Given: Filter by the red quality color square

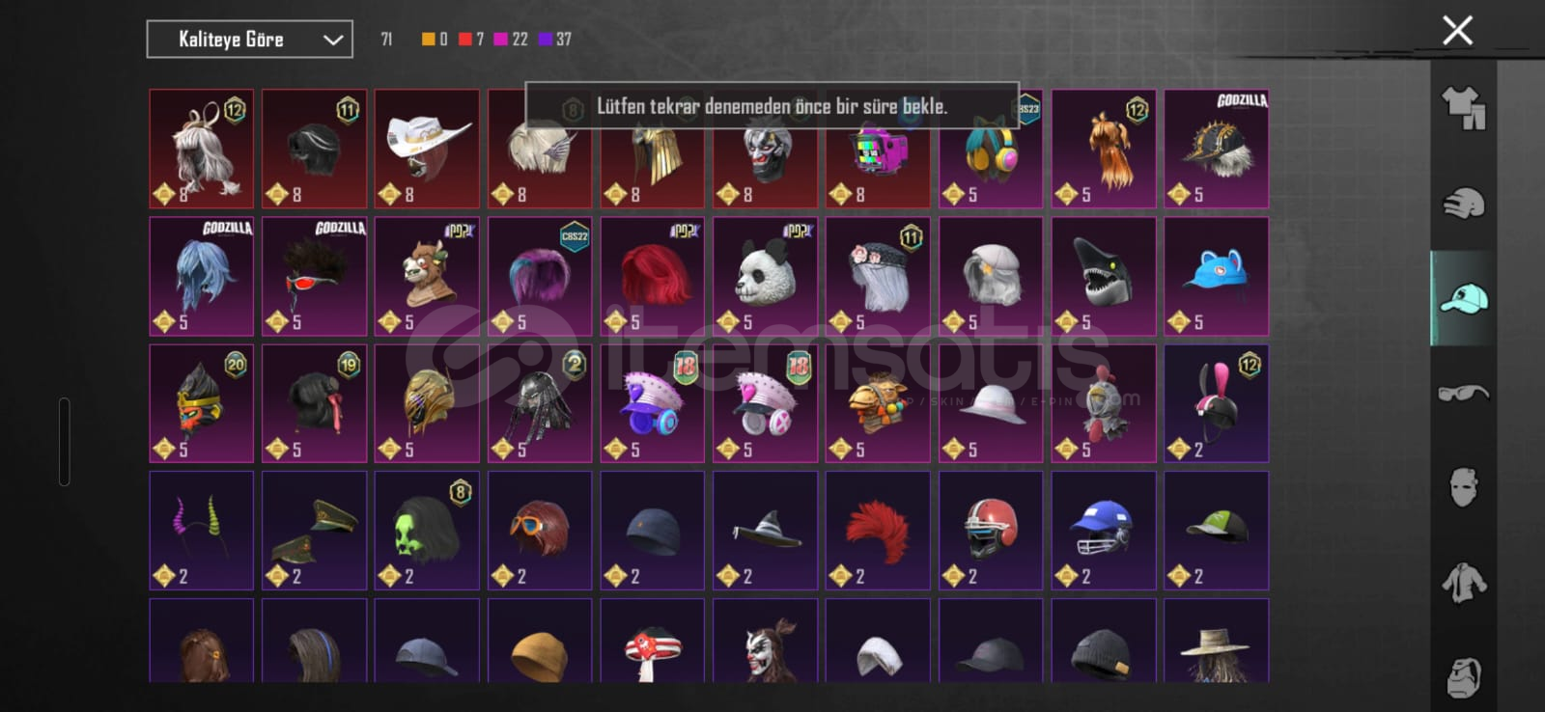Looking at the screenshot, I should click(x=465, y=40).
